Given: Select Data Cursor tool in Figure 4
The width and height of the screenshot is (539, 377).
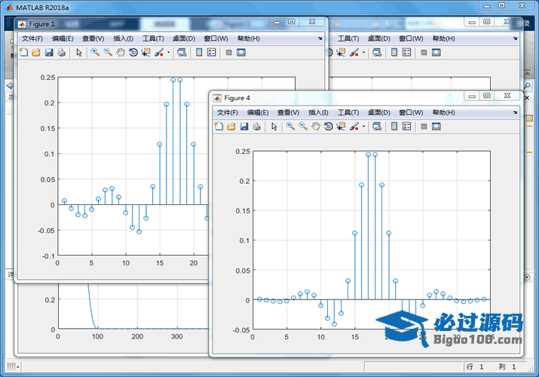Looking at the screenshot, I should click(x=341, y=126).
